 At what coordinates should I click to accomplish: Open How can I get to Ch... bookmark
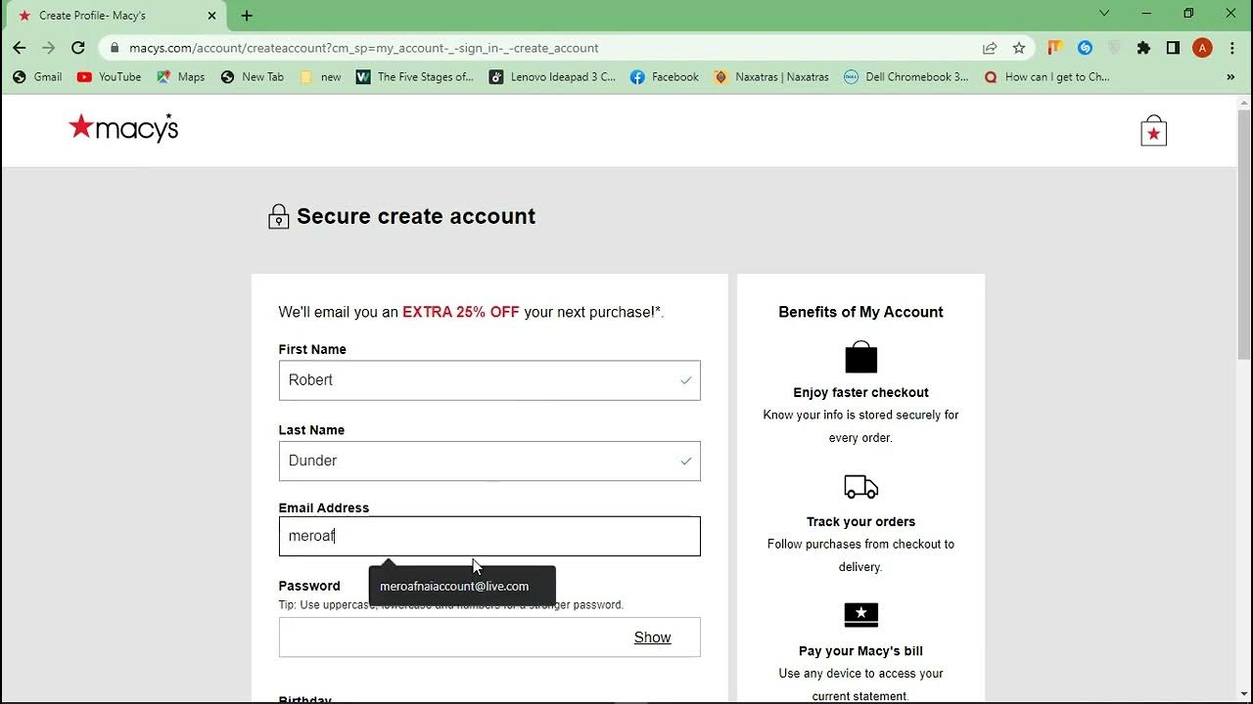click(1047, 76)
